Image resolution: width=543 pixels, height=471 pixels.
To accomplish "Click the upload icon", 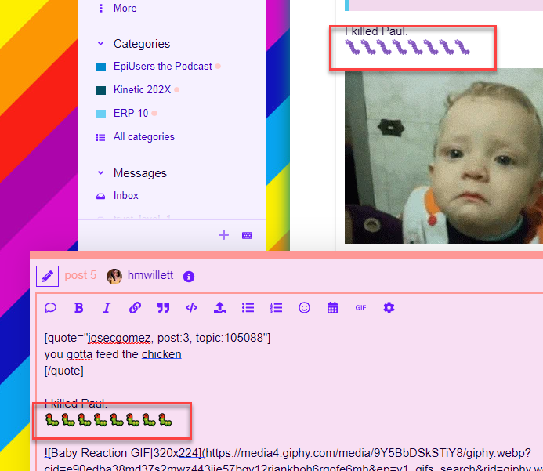I will [219, 307].
